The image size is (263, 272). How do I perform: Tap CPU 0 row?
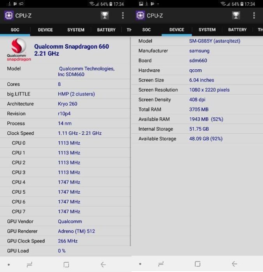tap(65, 143)
